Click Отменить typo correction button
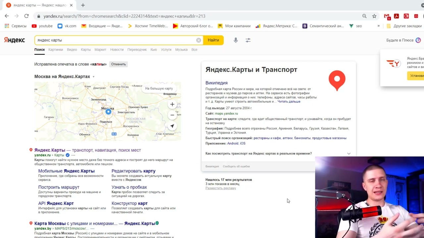The image size is (424, 238). tap(118, 64)
